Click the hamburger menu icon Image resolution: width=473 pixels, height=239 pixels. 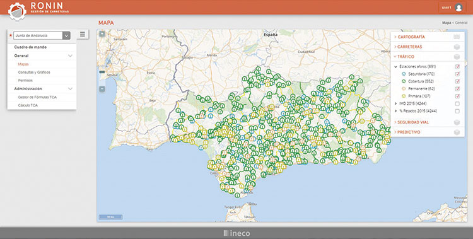[x=83, y=34]
